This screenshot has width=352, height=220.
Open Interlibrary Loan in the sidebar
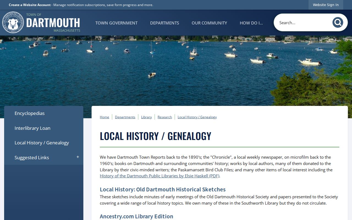pos(44,128)
